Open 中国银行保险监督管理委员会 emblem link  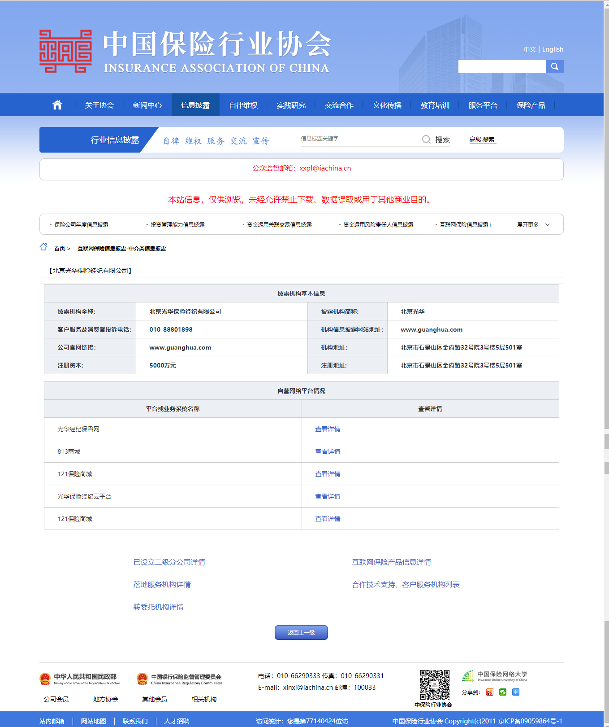[x=179, y=679]
